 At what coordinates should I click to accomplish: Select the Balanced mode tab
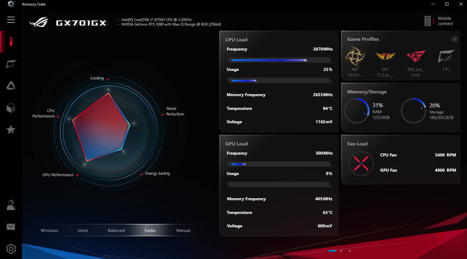(x=116, y=230)
